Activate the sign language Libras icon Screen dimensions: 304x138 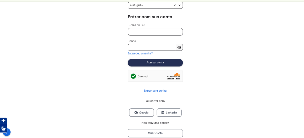click(x=3, y=129)
